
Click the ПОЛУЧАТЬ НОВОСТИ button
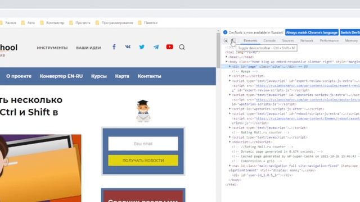pyautogui.click(x=143, y=160)
